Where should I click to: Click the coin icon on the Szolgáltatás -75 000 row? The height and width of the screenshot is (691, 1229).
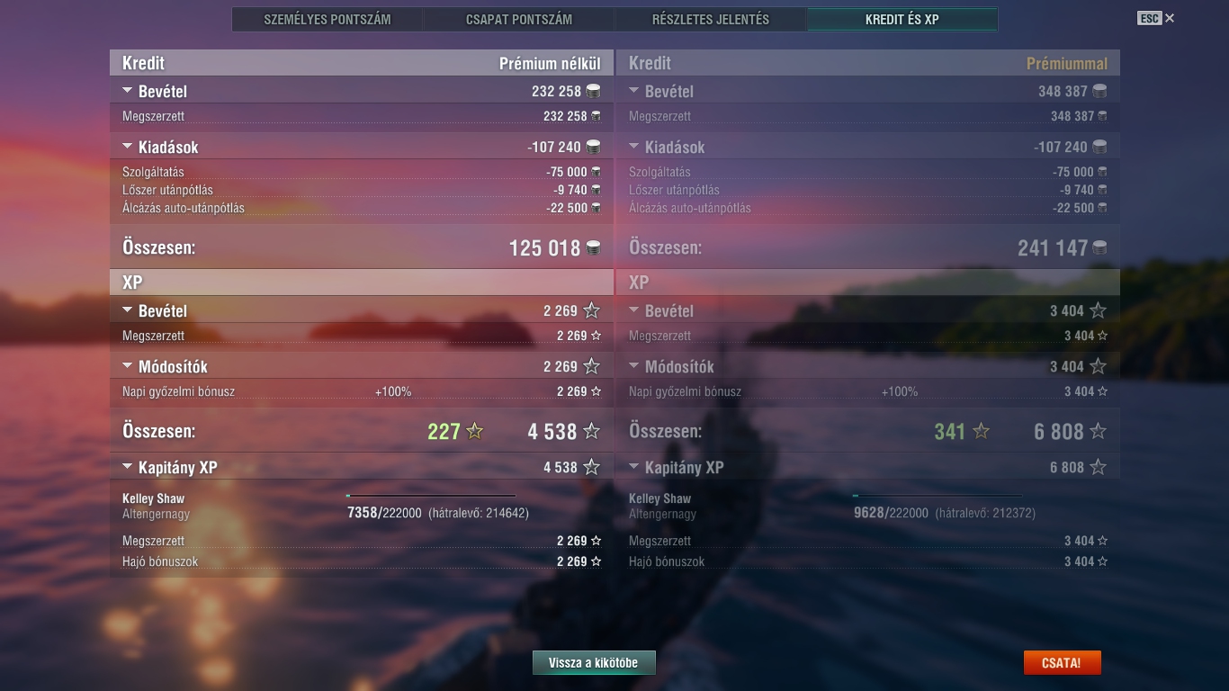[x=596, y=172]
